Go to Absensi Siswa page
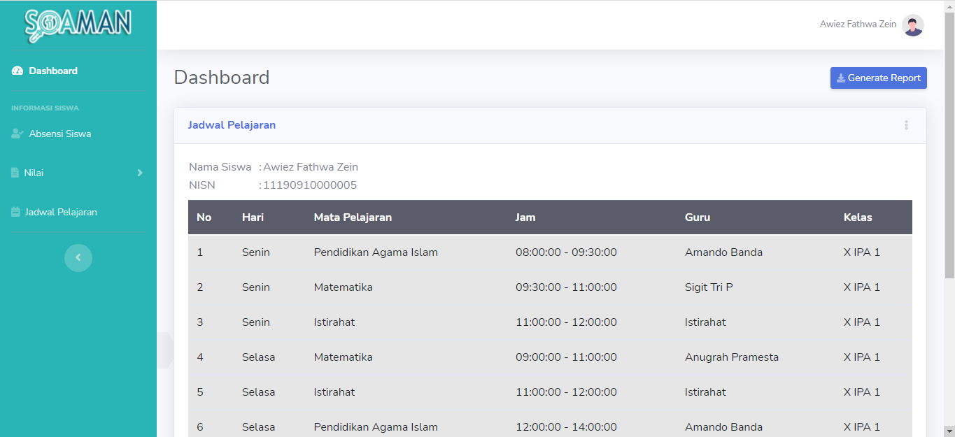The width and height of the screenshot is (955, 437). coord(59,134)
